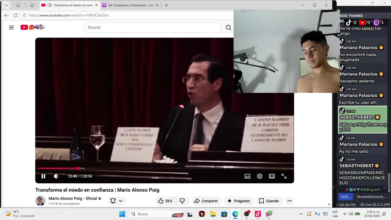The height and width of the screenshot is (220, 391).
Task: Click the 12:49 / 1:20:54 time display
Action: [80, 176]
